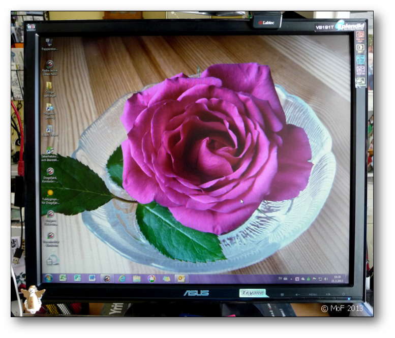
Task: Launch Word from the taskbar
Action: (x=92, y=278)
